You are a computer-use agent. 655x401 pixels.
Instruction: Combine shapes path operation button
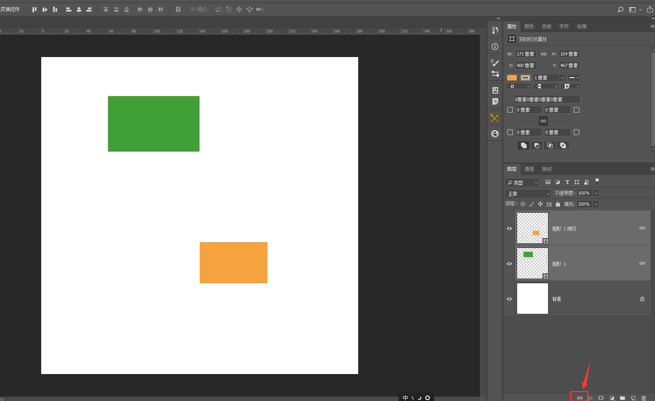pos(524,145)
